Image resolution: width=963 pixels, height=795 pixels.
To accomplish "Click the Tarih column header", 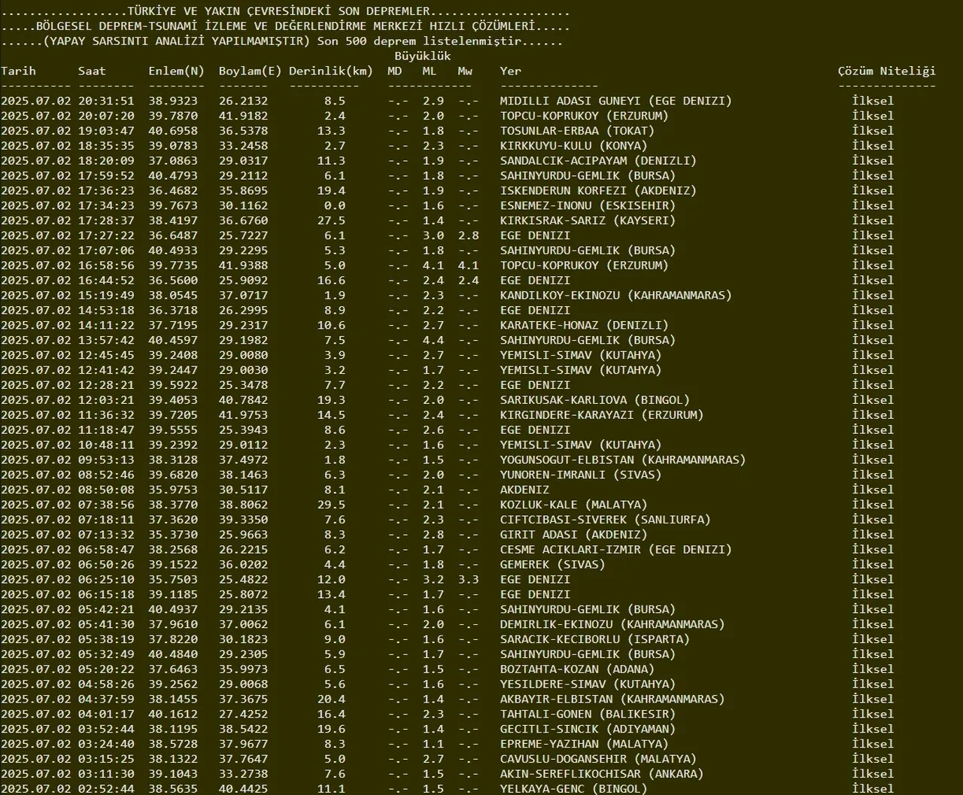I will point(18,71).
